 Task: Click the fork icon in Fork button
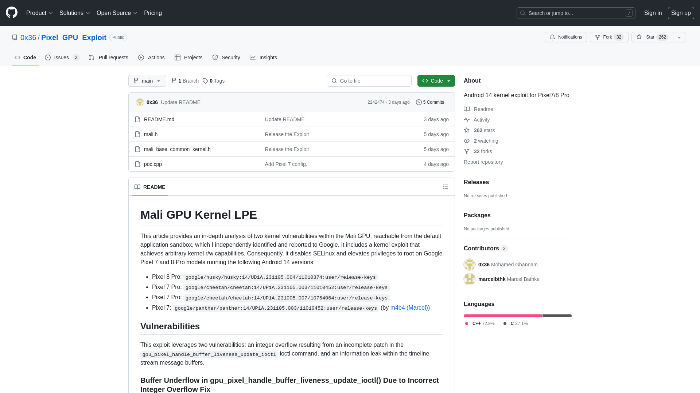tap(598, 37)
